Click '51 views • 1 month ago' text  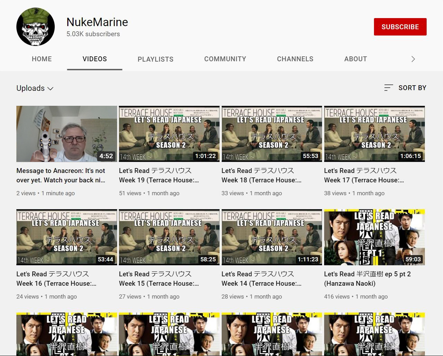149,193
